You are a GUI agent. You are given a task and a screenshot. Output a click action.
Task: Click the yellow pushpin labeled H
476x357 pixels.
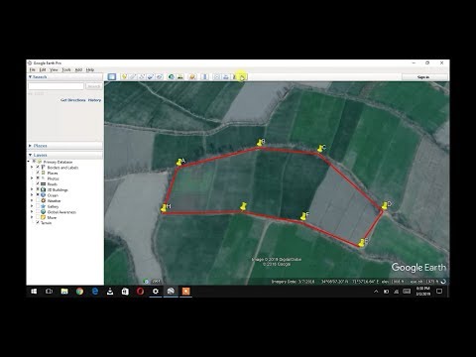click(164, 208)
